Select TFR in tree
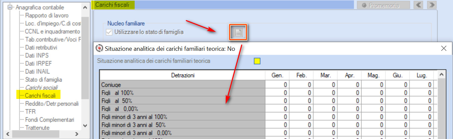Screen dimensions: 453x139 click(x=30, y=112)
